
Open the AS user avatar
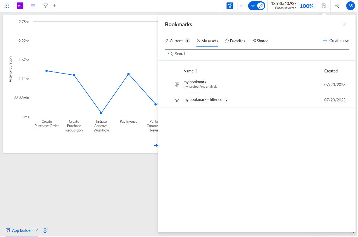click(350, 6)
